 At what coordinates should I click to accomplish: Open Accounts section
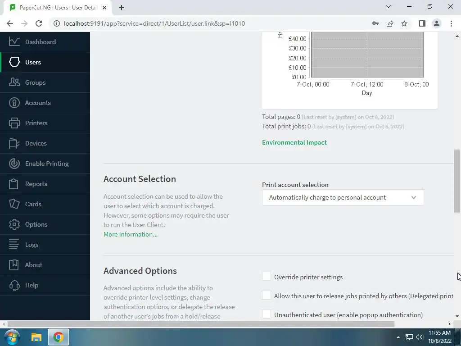[x=38, y=103]
